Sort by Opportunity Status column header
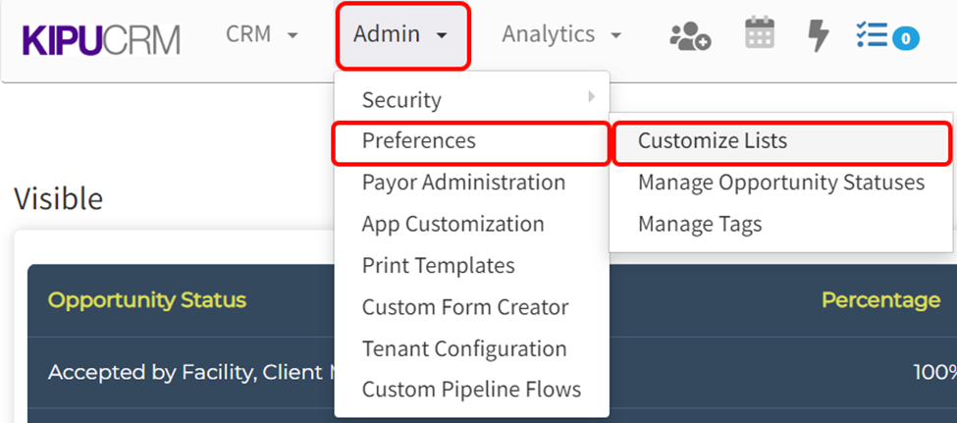Viewport: 957px width, 423px height. click(147, 300)
